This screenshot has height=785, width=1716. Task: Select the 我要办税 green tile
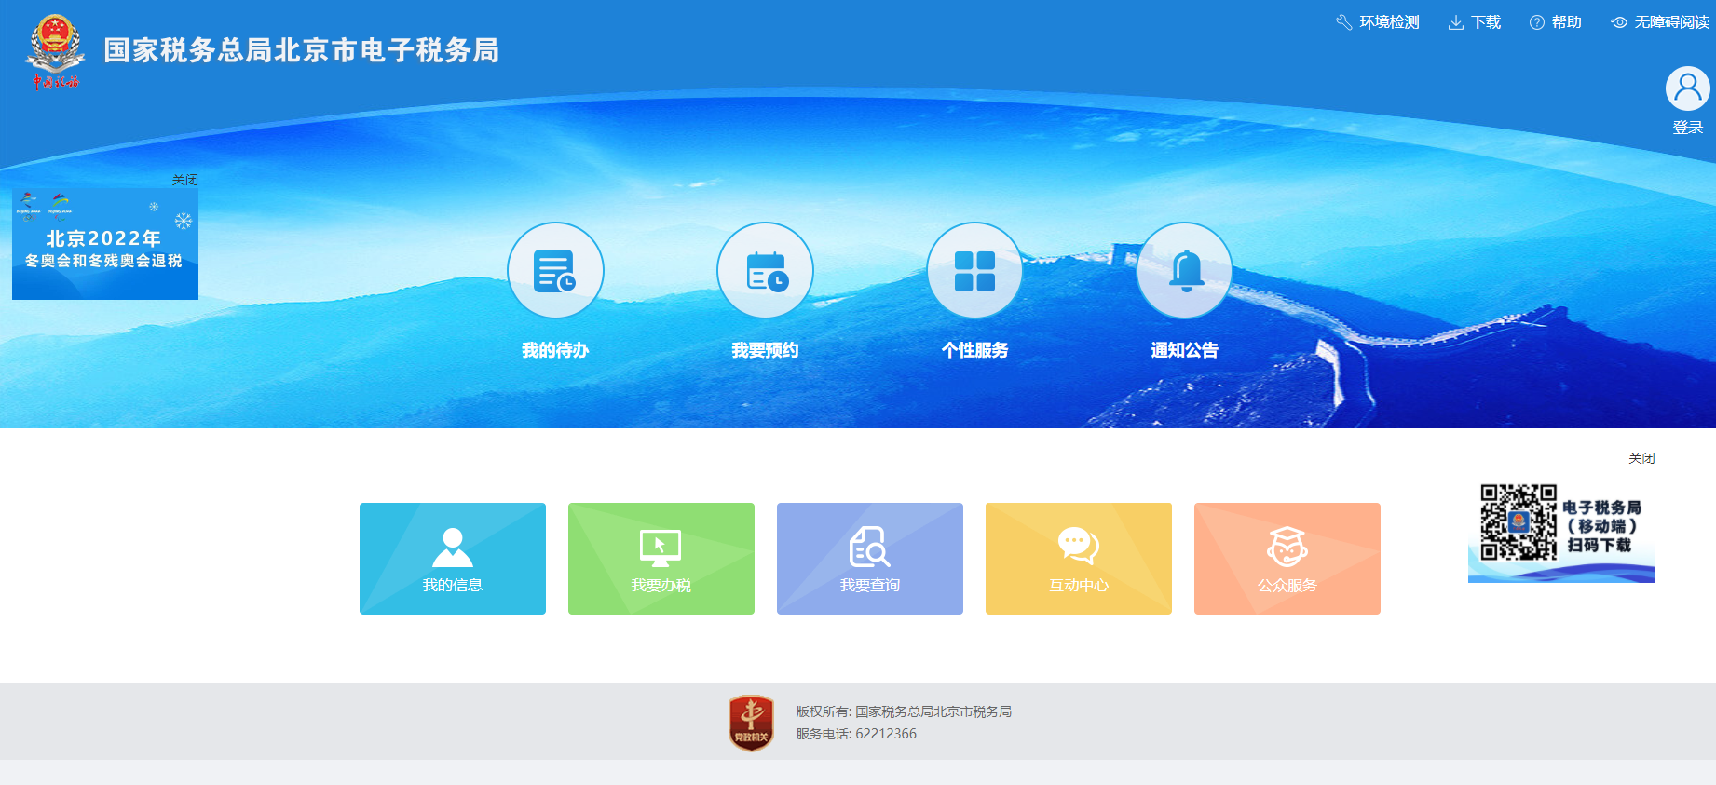661,558
